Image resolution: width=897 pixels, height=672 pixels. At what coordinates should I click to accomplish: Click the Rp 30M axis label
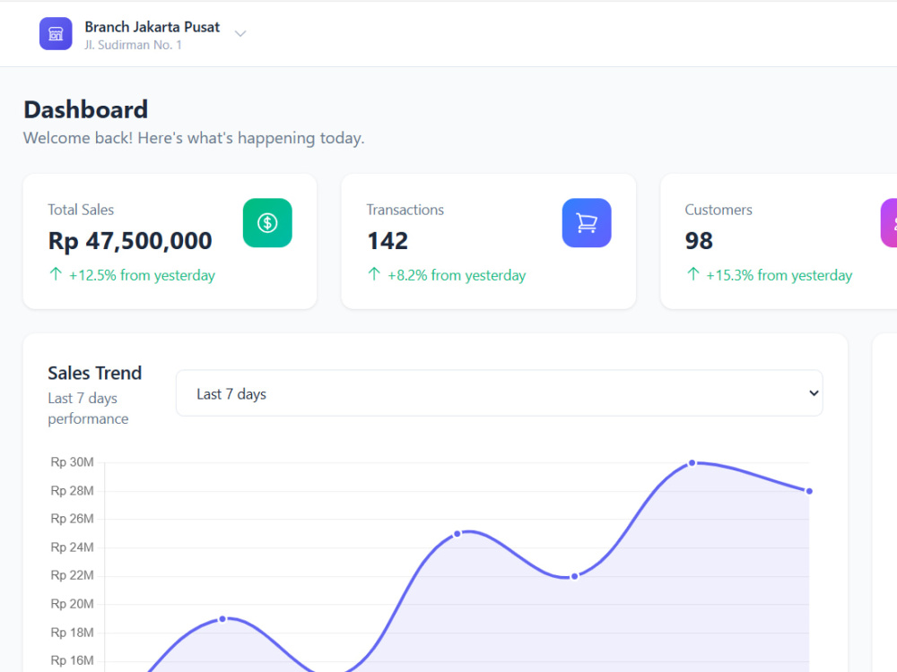tap(72, 462)
